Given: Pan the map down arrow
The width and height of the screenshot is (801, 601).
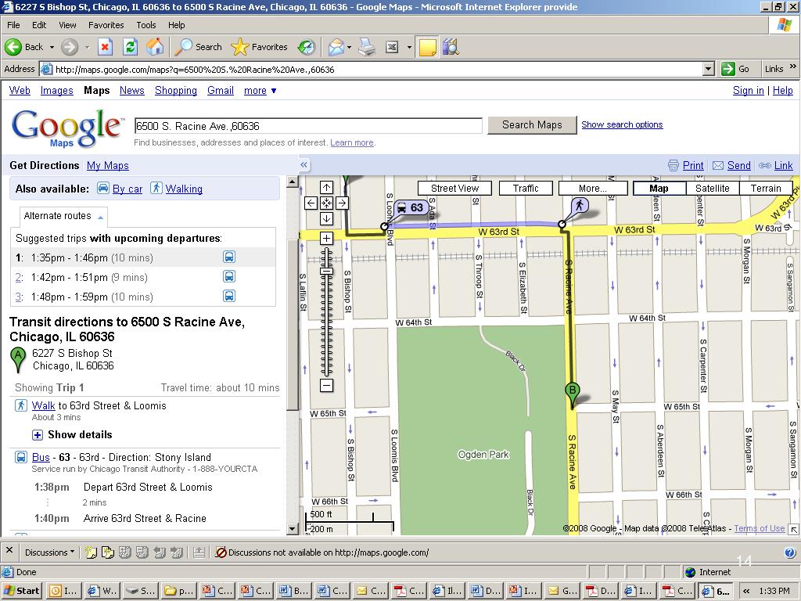Looking at the screenshot, I should tap(326, 219).
